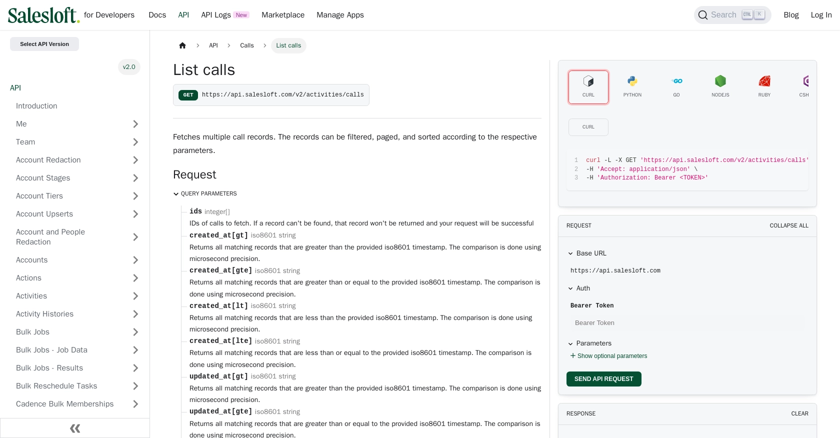Viewport: 840px width, 438px height.
Task: Expand the Me sidebar section
Action: 135,124
